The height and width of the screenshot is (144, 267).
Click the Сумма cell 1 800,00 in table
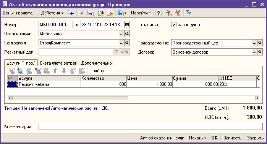click(x=195, y=84)
